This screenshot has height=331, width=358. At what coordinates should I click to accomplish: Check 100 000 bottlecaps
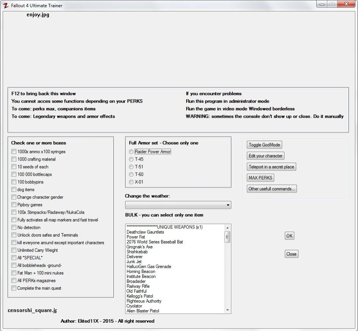(x=14, y=174)
